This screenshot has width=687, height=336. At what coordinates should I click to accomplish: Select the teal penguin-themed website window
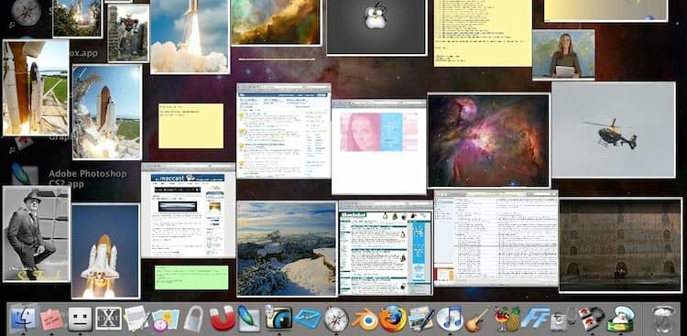coord(386,248)
